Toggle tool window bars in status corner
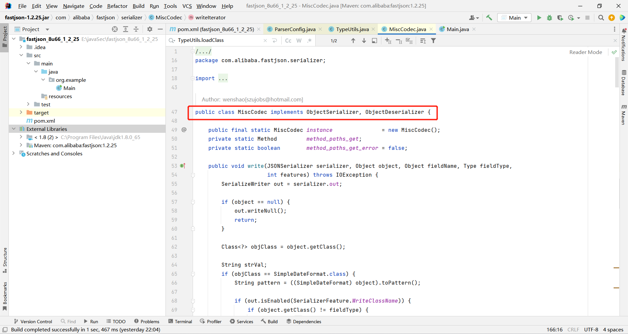This screenshot has height=334, width=628. (x=5, y=329)
